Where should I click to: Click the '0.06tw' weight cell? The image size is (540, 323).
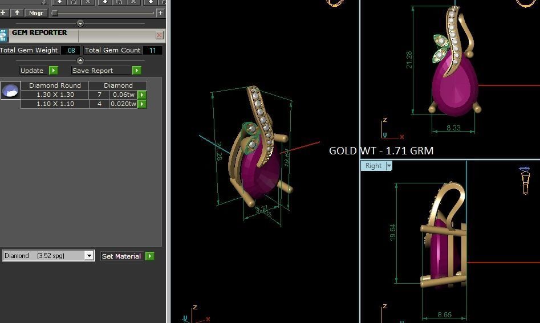pyautogui.click(x=124, y=95)
